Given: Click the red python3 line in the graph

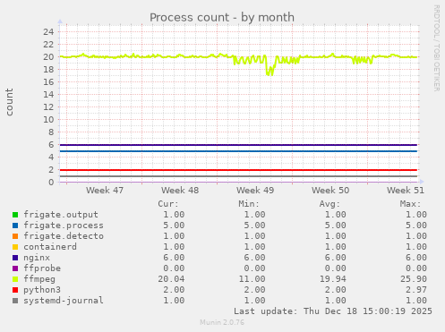Looking at the screenshot, I should [x=238, y=170].
